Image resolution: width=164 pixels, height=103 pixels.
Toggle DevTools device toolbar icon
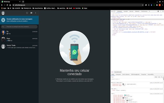[x=114, y=11]
